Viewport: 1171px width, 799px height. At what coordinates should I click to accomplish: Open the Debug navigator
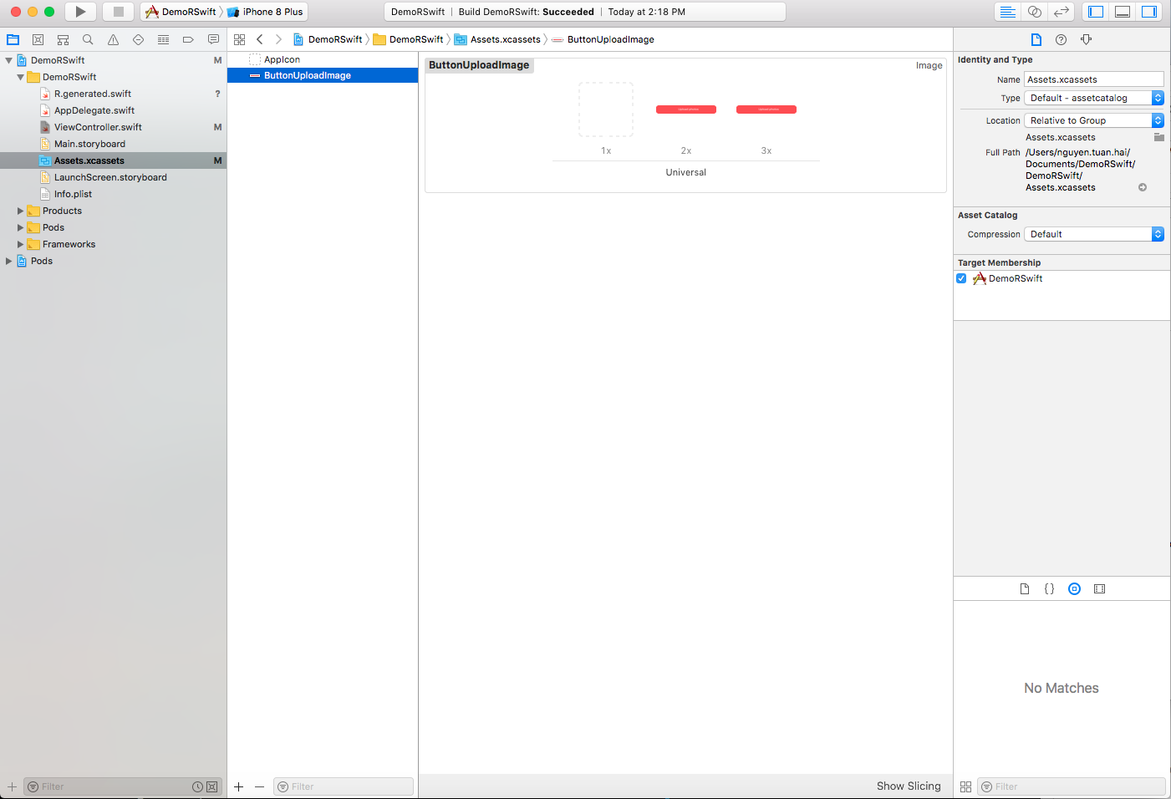point(163,39)
